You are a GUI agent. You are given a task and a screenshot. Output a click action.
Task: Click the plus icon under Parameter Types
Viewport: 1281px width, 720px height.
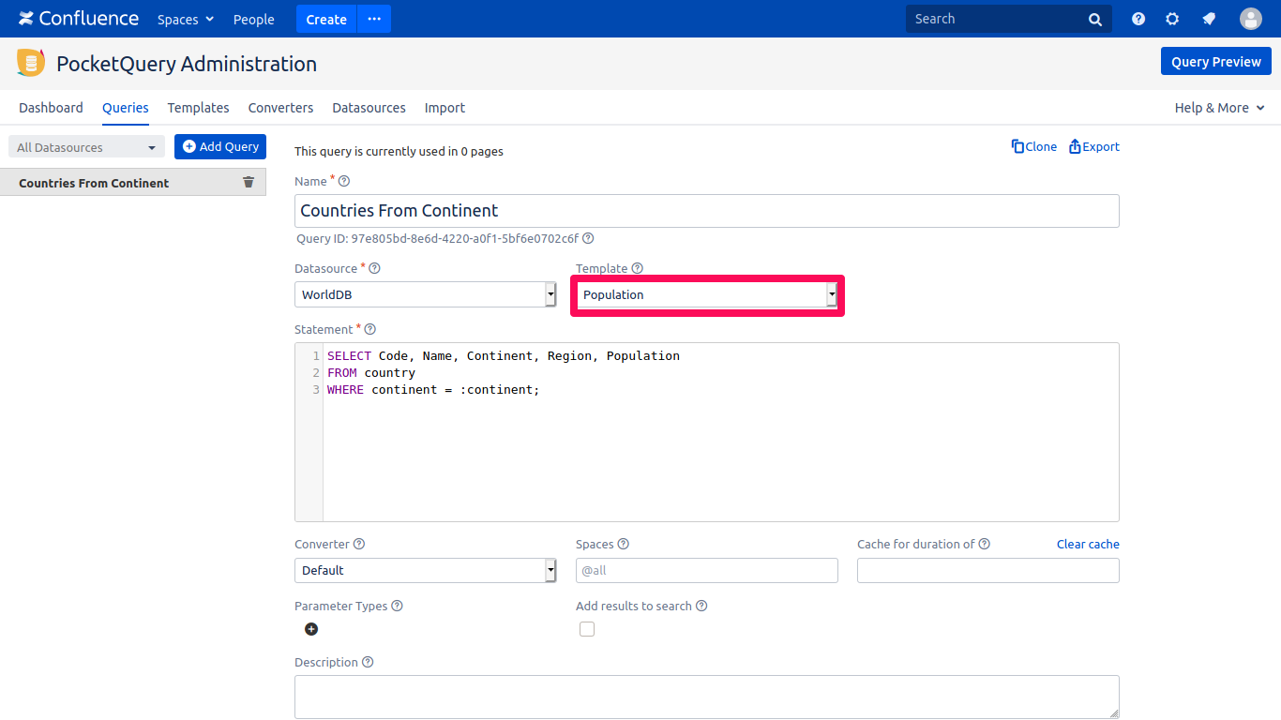(x=311, y=629)
